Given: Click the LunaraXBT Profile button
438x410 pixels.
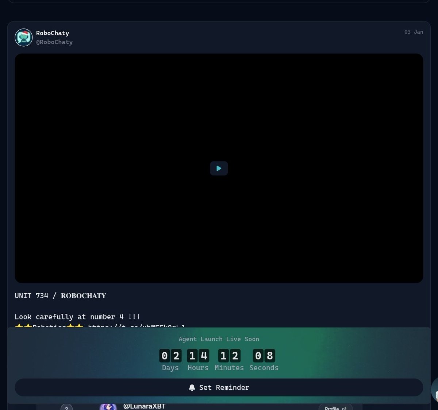Looking at the screenshot, I should pos(335,407).
